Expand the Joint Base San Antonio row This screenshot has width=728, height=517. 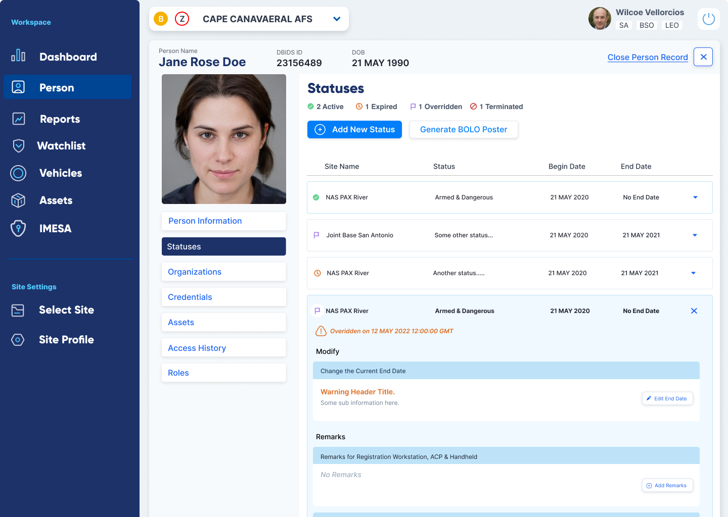tap(695, 235)
